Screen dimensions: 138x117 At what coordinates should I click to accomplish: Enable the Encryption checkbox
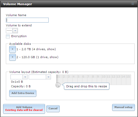pyautogui.click(x=8, y=36)
